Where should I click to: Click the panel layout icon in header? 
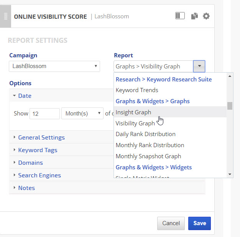point(180,16)
